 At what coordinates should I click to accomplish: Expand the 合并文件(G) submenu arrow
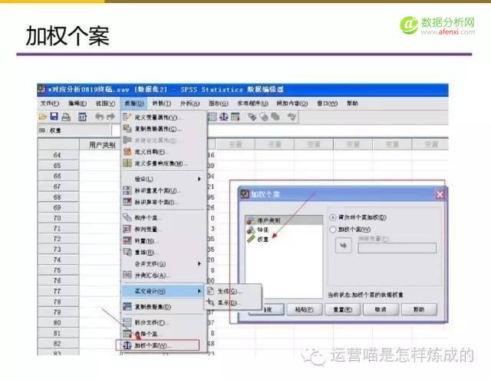click(199, 264)
